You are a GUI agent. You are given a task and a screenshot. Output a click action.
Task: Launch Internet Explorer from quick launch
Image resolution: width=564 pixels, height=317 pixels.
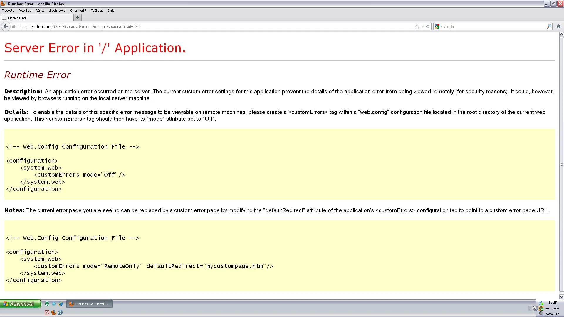(61, 304)
